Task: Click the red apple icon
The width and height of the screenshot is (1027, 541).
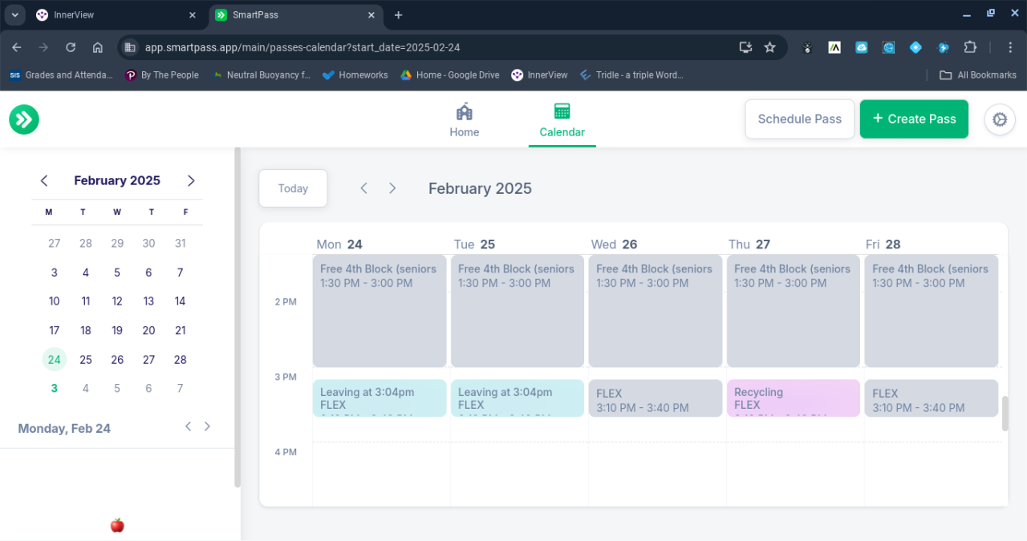Action: point(117,525)
